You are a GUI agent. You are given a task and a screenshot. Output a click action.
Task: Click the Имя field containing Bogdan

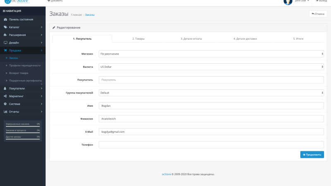tap(211, 106)
